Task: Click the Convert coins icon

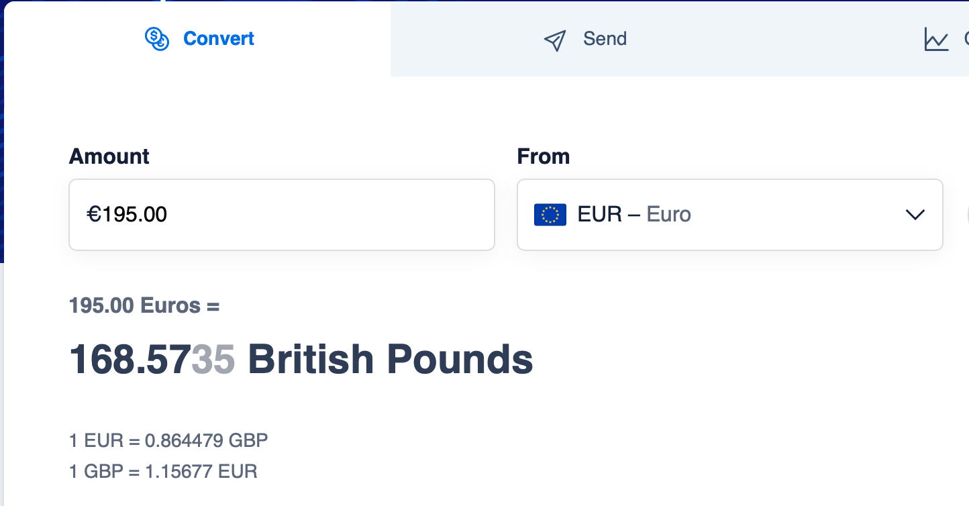Action: pos(157,39)
